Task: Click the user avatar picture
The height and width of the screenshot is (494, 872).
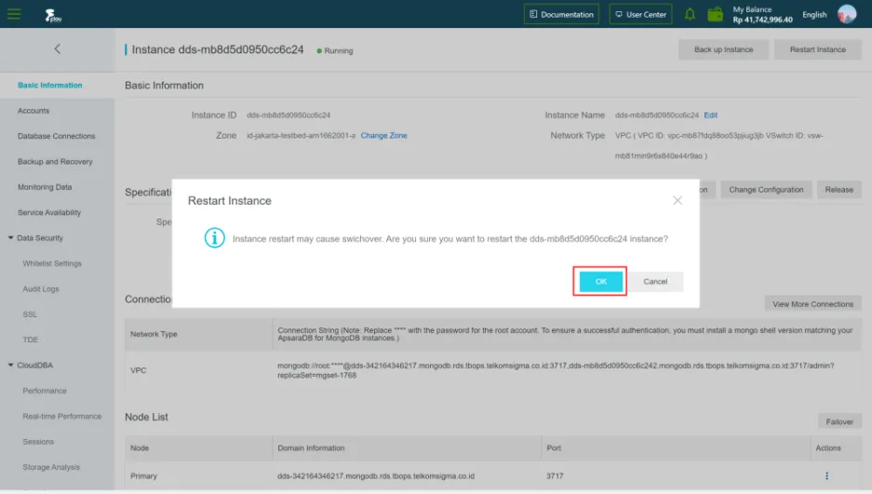Action: [847, 14]
